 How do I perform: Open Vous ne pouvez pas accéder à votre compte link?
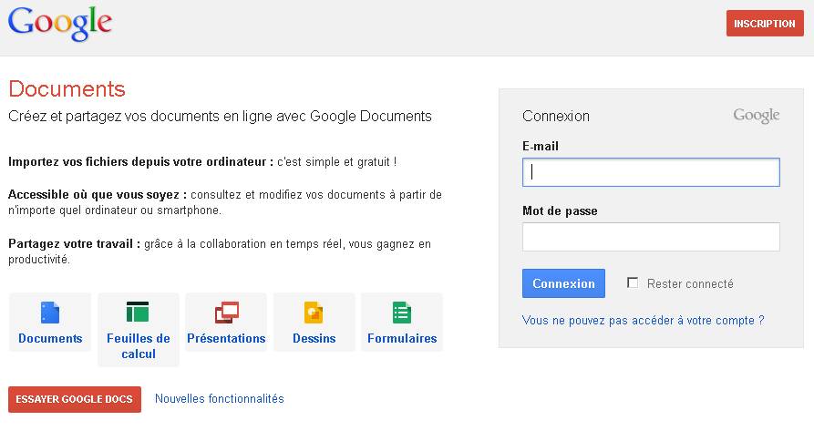[x=644, y=320]
